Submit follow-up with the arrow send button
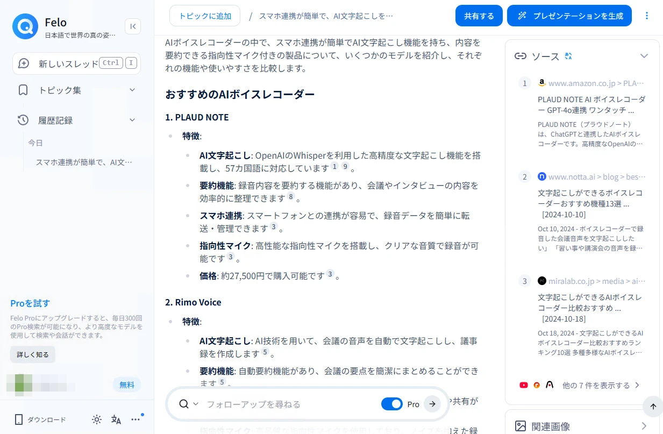 click(x=432, y=404)
